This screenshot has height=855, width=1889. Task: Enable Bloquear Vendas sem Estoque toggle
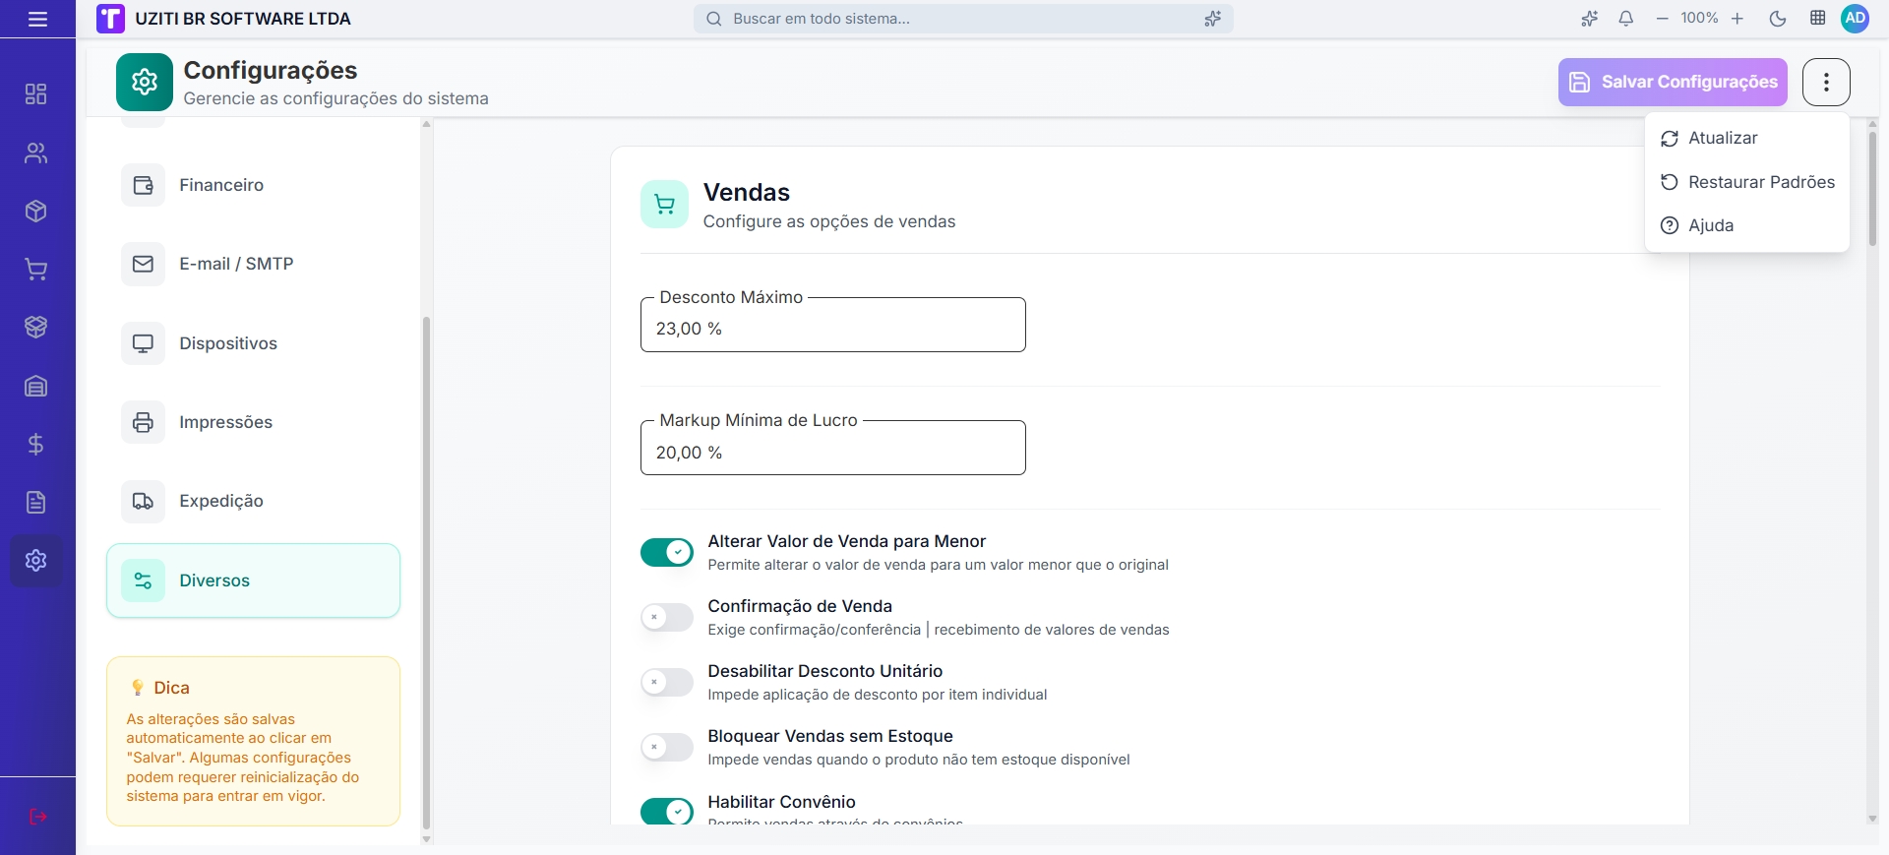coord(667,747)
